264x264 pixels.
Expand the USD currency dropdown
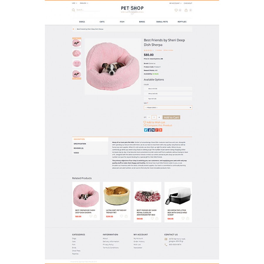coord(75,3)
